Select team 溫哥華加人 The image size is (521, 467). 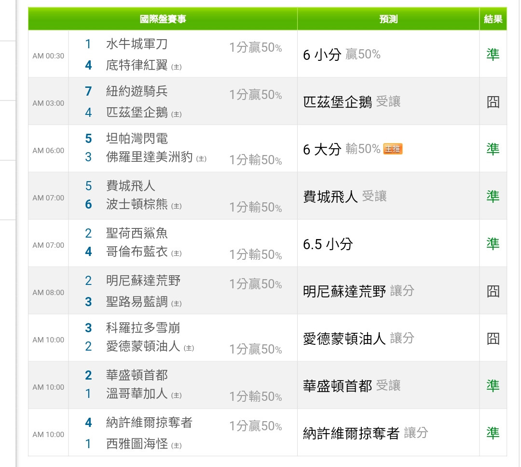(x=137, y=393)
